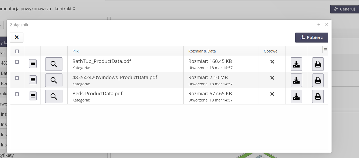The height and width of the screenshot is (158, 359).
Task: Click printer icon for 4835x2420Windows_ProductData.pdf
Action: pyautogui.click(x=318, y=80)
